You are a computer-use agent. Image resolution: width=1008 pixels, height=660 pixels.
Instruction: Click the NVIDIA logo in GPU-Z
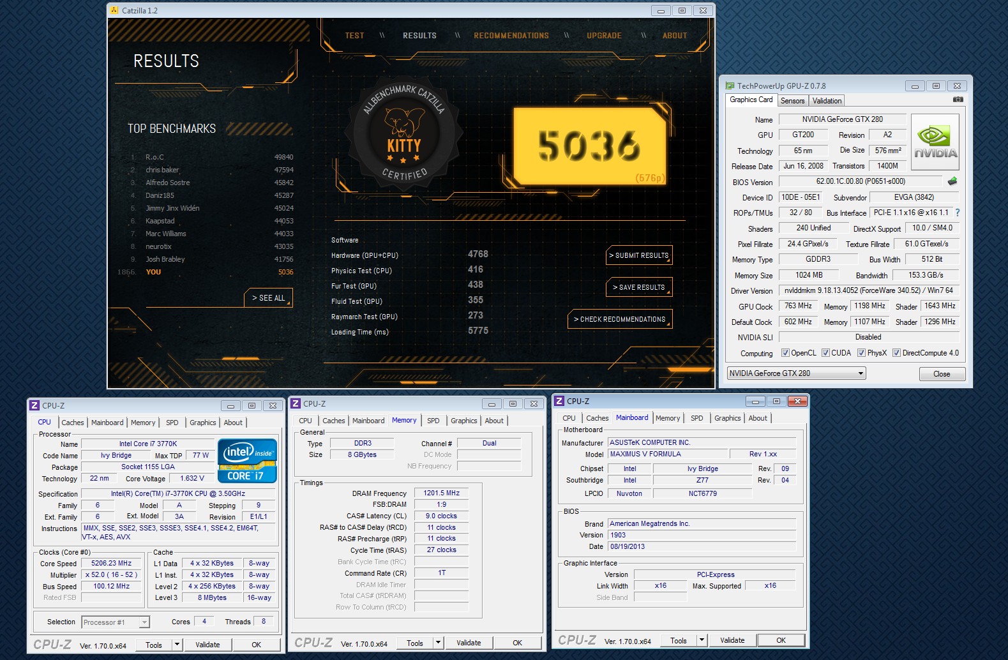935,142
